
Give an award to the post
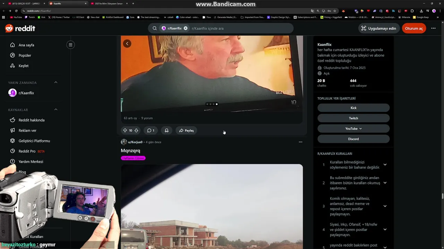point(166,130)
